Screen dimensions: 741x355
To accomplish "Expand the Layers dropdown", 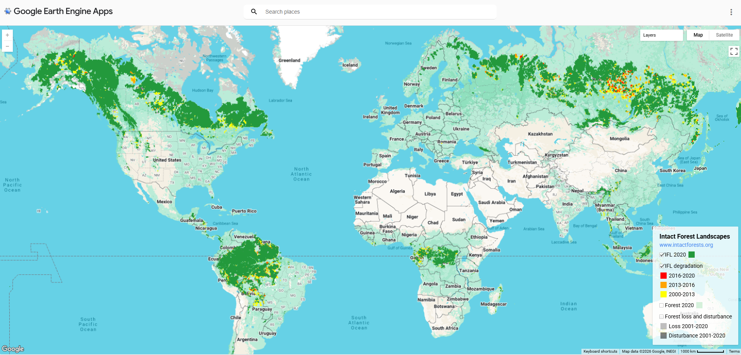I will [x=661, y=35].
